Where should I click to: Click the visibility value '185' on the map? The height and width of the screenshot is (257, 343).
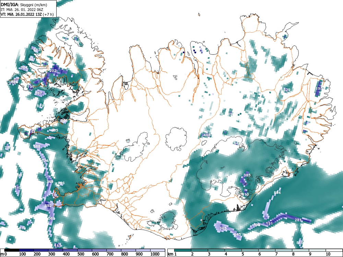pos(58,246)
